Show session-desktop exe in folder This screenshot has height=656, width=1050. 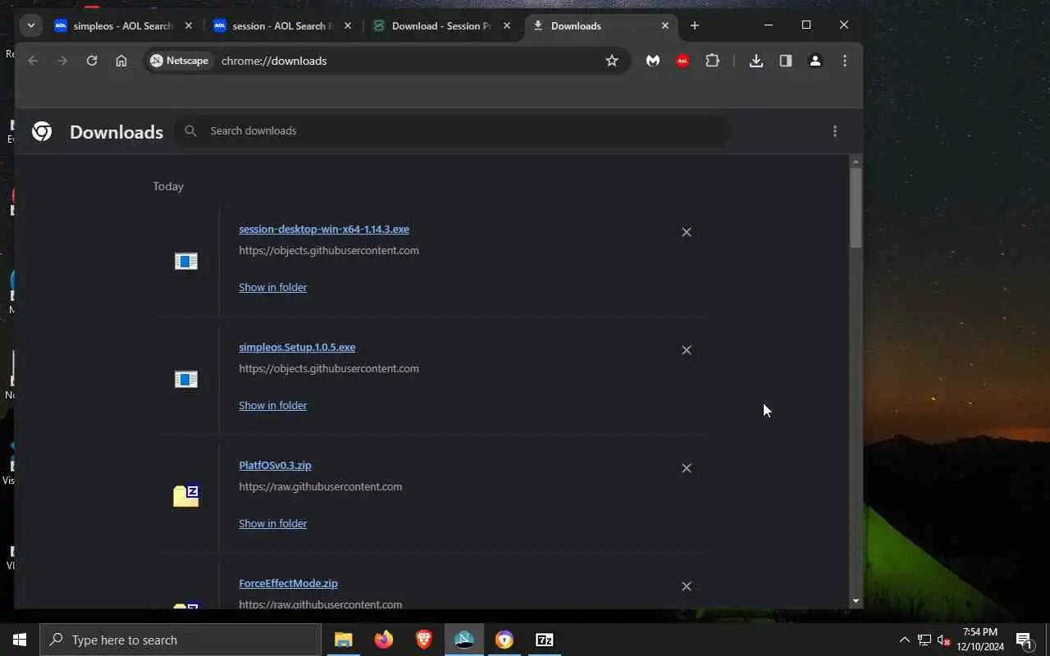[x=273, y=288]
